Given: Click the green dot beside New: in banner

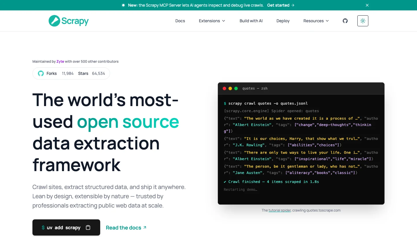Looking at the screenshot, I should [123, 5].
